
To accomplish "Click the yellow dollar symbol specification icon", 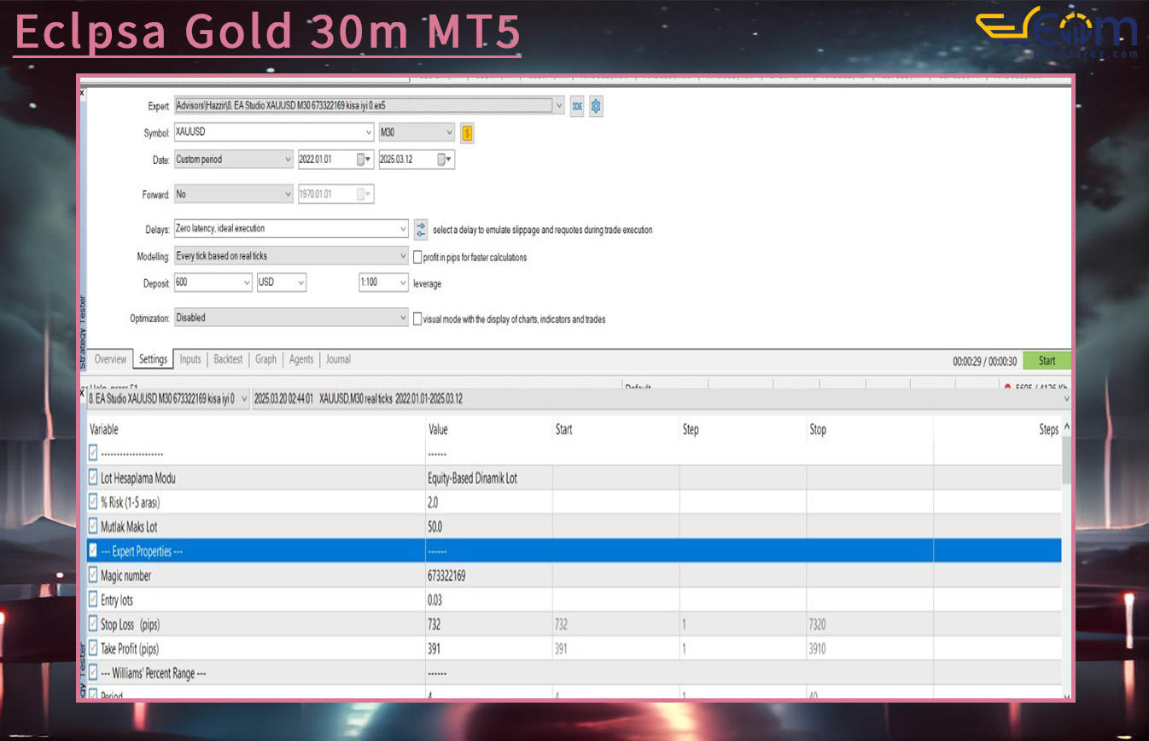I will [467, 133].
